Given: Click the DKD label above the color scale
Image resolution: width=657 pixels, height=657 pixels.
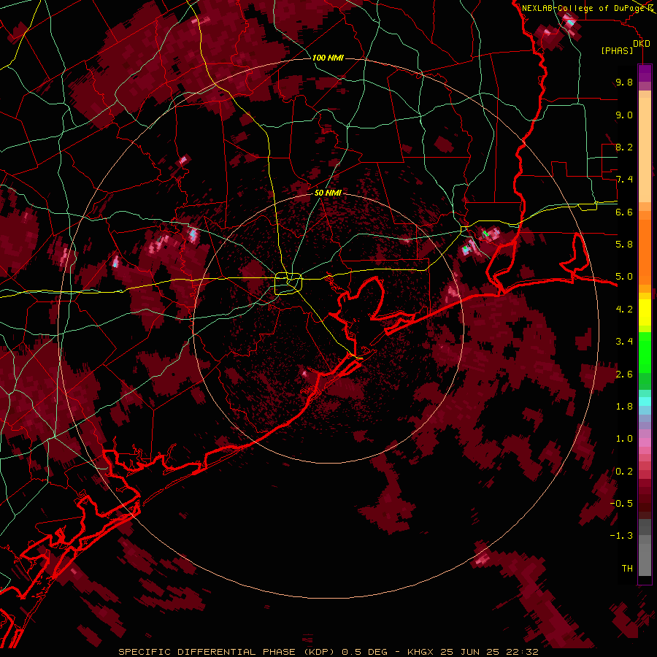Looking at the screenshot, I should (x=641, y=43).
